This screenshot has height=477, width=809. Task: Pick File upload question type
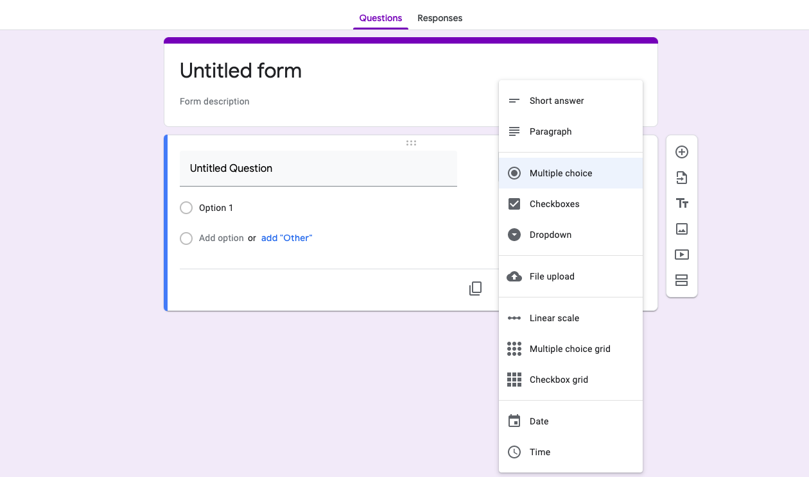tap(571, 276)
